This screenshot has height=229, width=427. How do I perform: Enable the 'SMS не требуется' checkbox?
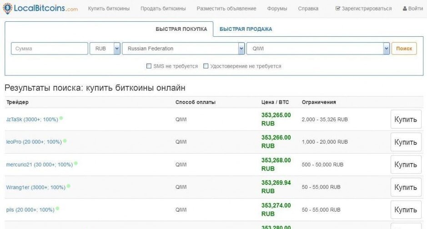point(149,66)
